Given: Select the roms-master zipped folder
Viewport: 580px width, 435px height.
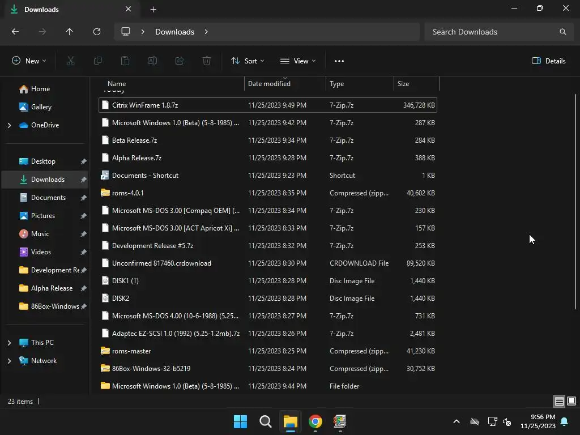Looking at the screenshot, I should click(x=268, y=351).
